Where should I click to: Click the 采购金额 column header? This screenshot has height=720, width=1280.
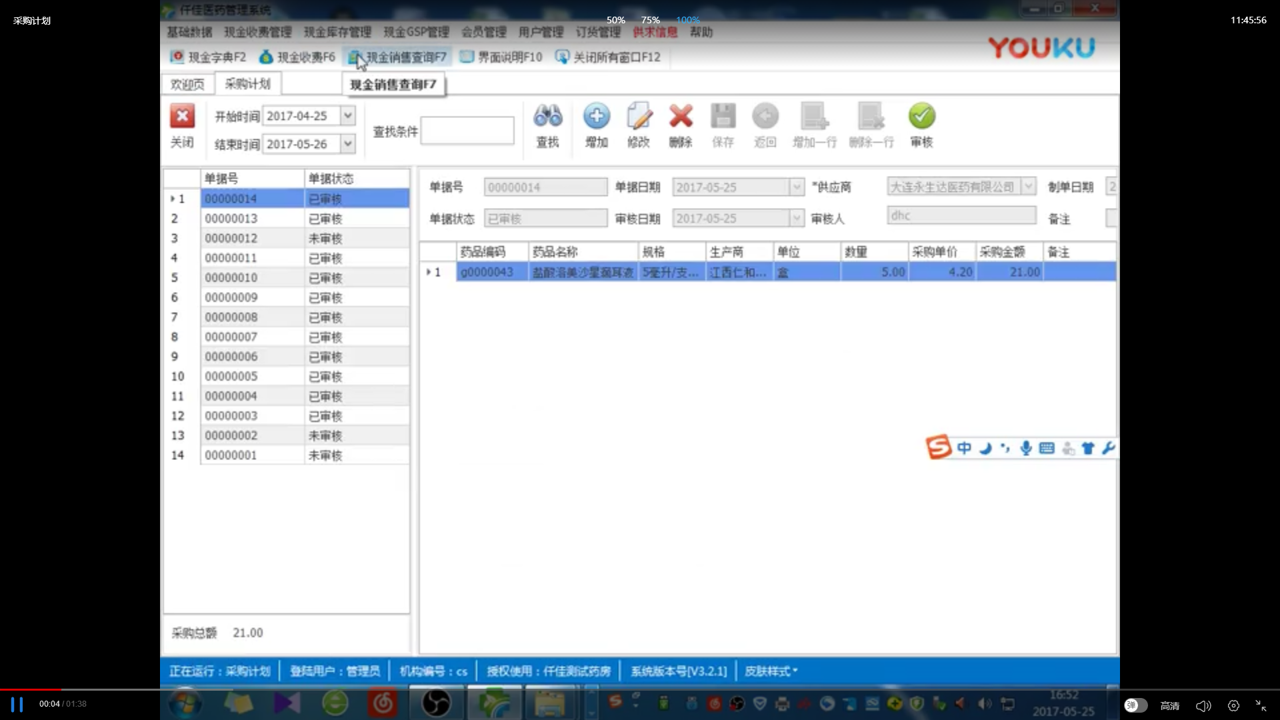[1009, 252]
